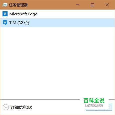Image resolution: width=115 pixels, height=115 pixels.
Task: Click empty white space below the process list
Action: pyautogui.click(x=57, y=63)
